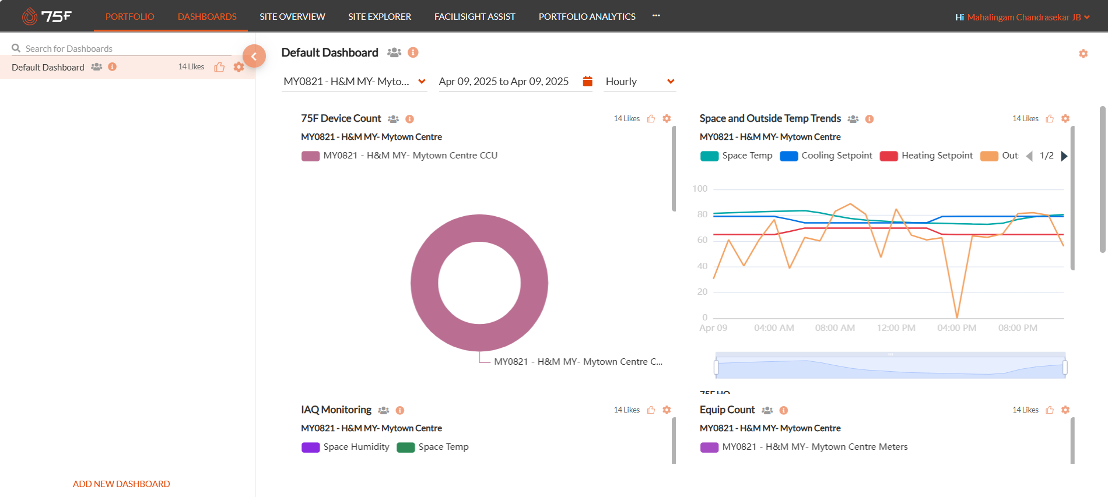Toggle the MY0821 Mytown Centre CCU legend swatch
Image resolution: width=1108 pixels, height=497 pixels.
point(310,156)
